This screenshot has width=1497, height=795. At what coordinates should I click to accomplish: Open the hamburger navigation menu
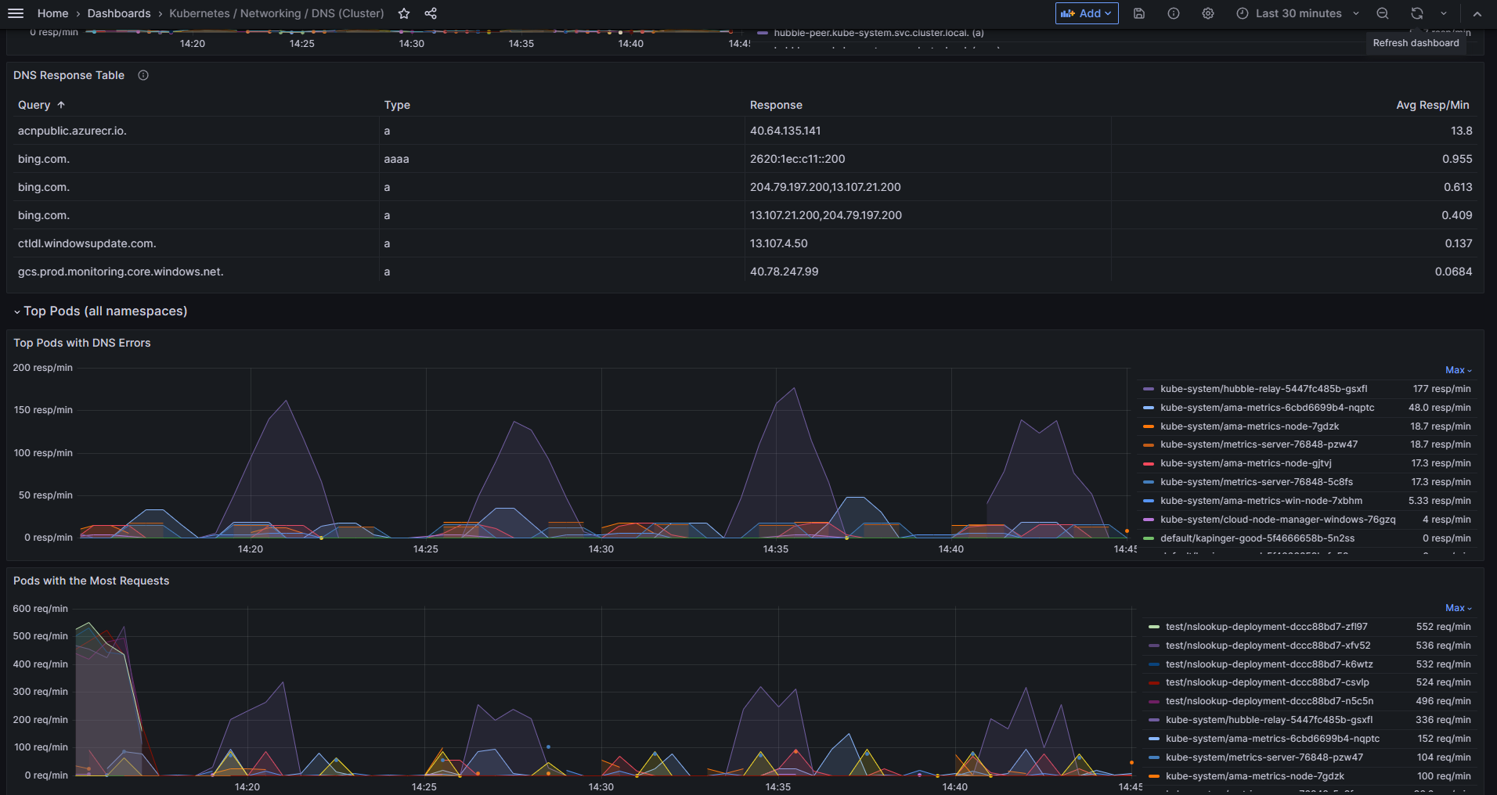[x=16, y=13]
